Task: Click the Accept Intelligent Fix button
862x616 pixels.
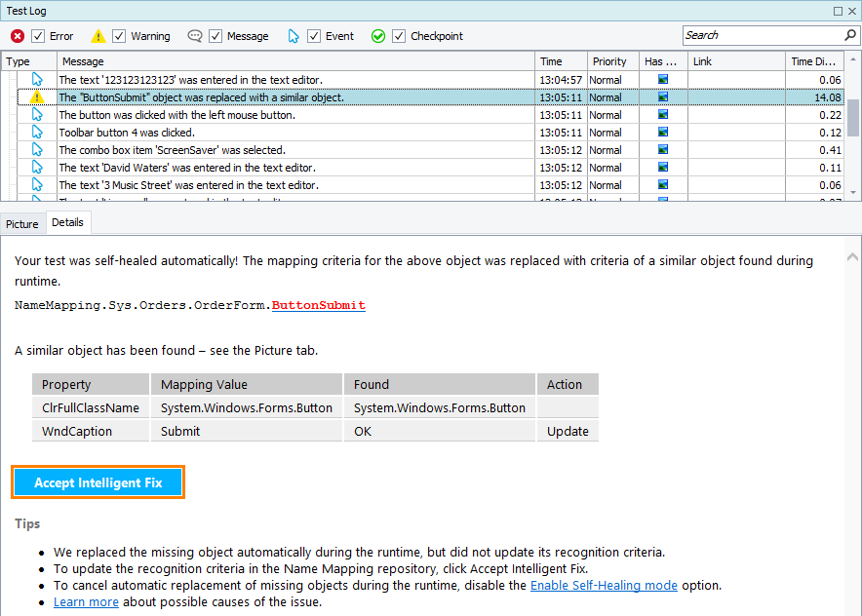Action: pyautogui.click(x=98, y=481)
